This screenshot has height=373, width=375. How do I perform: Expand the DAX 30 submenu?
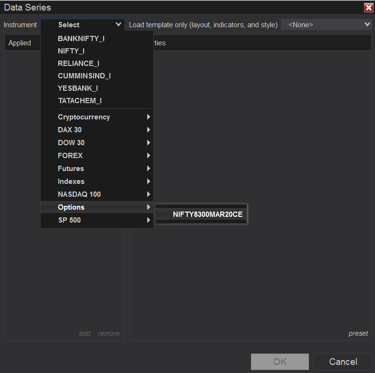(x=97, y=130)
